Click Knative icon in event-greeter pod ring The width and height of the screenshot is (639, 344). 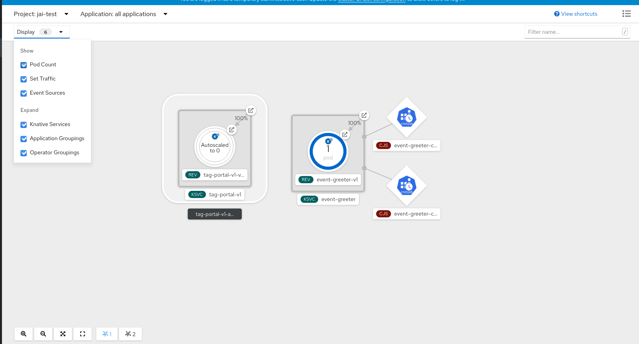tap(329, 141)
